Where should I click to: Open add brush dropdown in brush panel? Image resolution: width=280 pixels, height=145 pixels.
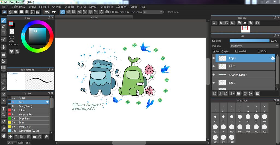coord(24,137)
